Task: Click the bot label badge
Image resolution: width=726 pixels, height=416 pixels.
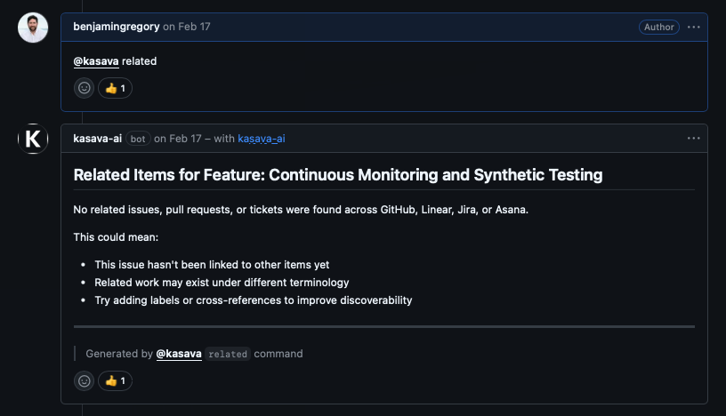Action: coord(138,139)
